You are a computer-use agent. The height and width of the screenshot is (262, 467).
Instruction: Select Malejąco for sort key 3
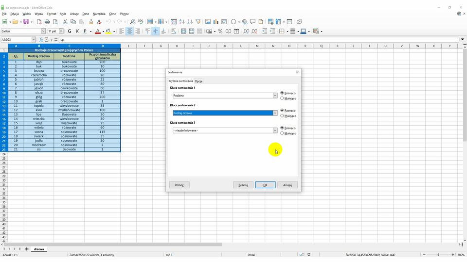pyautogui.click(x=283, y=133)
